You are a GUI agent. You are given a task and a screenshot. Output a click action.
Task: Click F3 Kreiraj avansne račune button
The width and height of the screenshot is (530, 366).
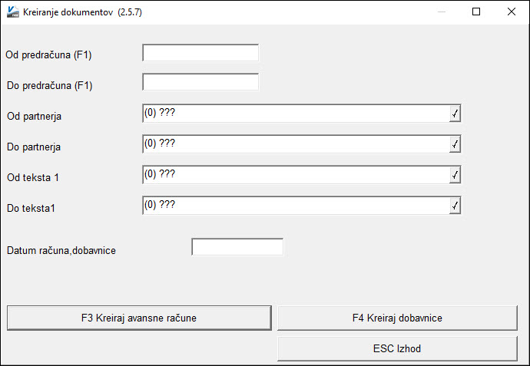(x=139, y=318)
